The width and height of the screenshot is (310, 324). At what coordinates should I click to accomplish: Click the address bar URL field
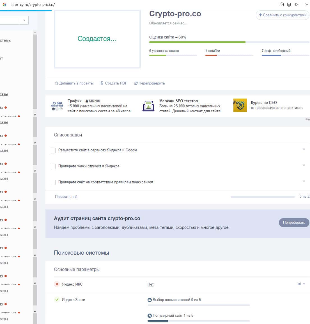(33, 4)
